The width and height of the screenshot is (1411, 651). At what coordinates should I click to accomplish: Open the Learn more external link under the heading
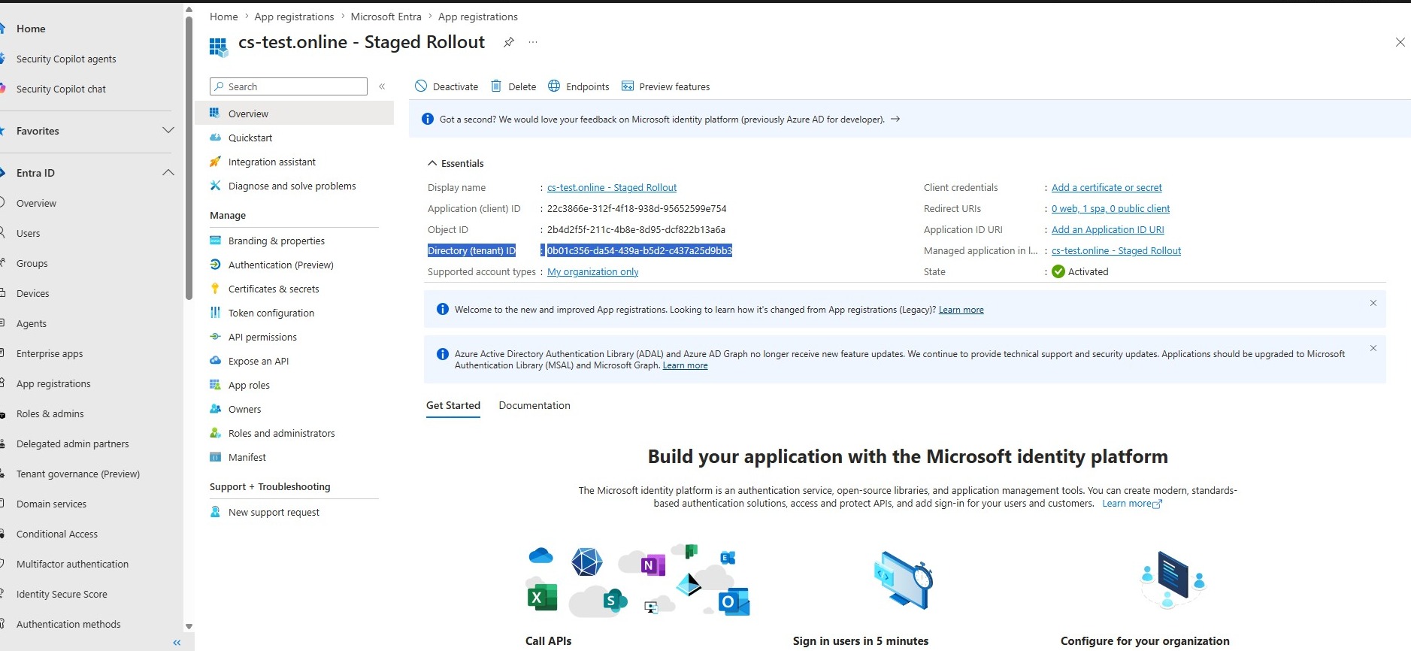[x=1132, y=504]
